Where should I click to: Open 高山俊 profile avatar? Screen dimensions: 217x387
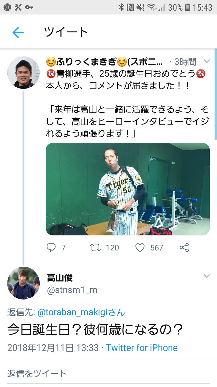[x=23, y=283]
